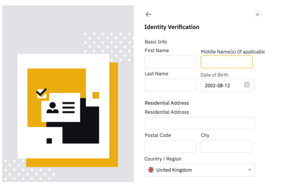292x190 pixels.
Task: Click the person silhouette on the ID card
Action: (x=53, y=107)
